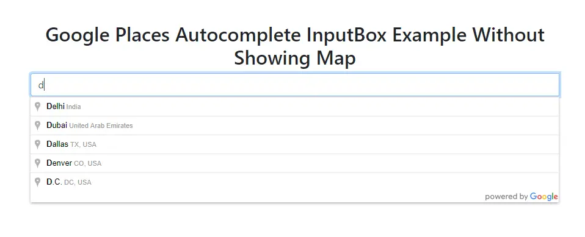585x237 pixels.
Task: Select the Delhi suggestion
Action: pyautogui.click(x=294, y=107)
